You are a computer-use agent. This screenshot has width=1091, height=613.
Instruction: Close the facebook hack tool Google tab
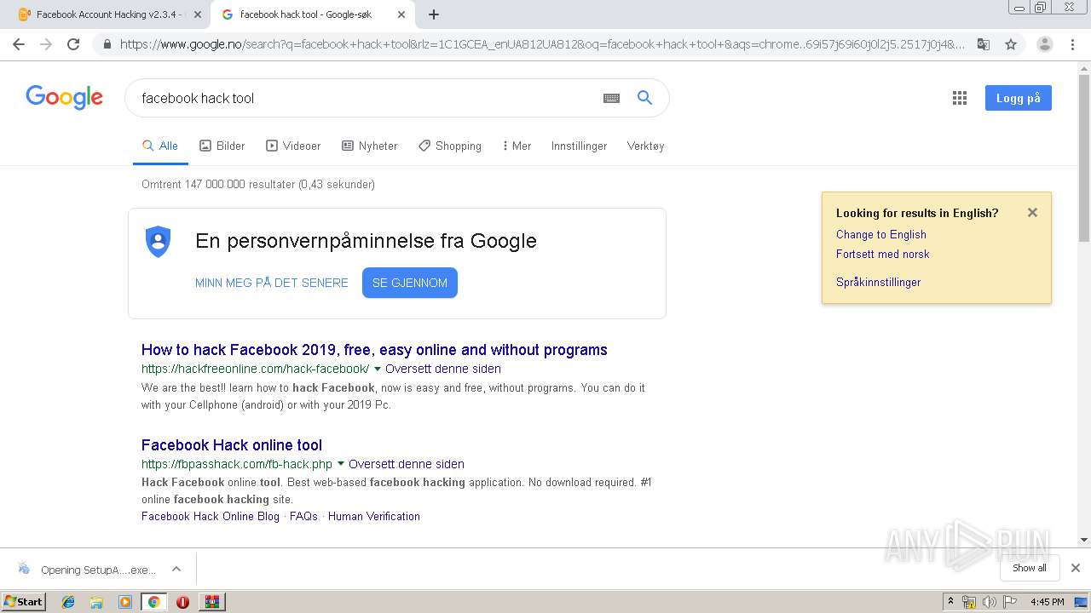(401, 14)
